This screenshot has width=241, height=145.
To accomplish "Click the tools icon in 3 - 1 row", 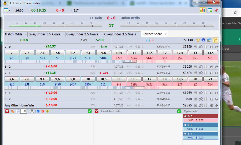I will [201, 93].
